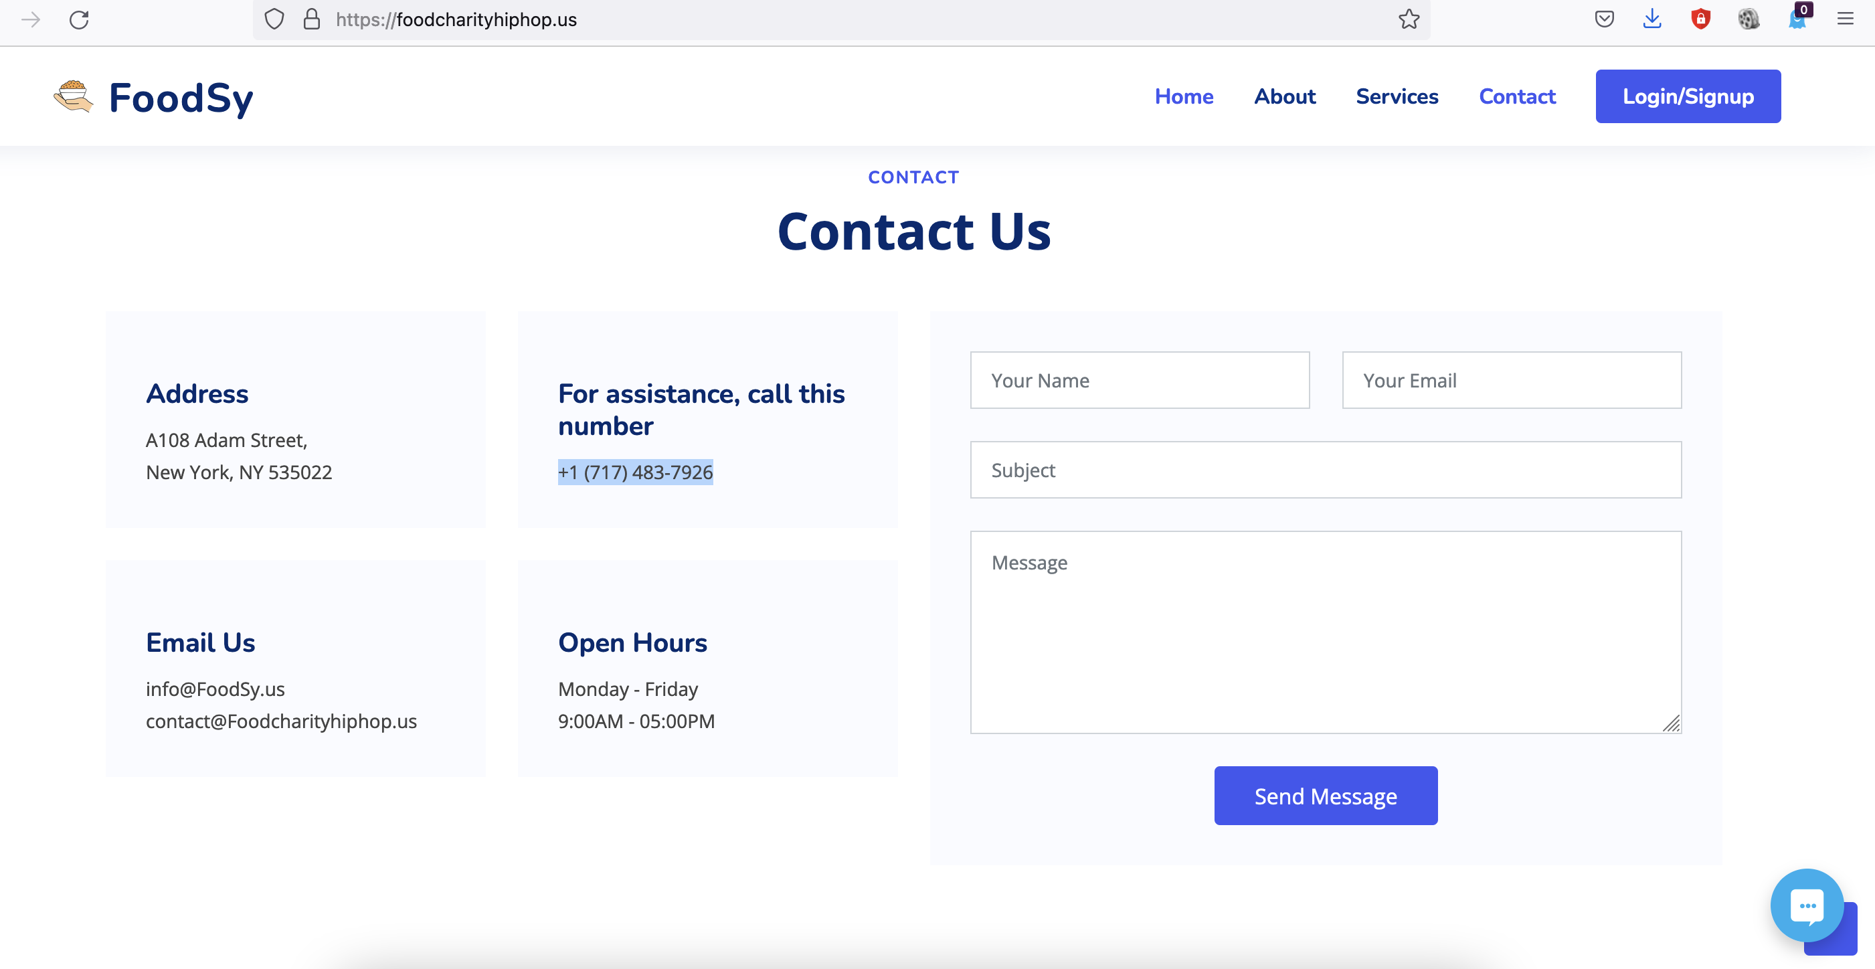Open the Pocket save icon
Screen dimensions: 1875x969
[x=1604, y=19]
